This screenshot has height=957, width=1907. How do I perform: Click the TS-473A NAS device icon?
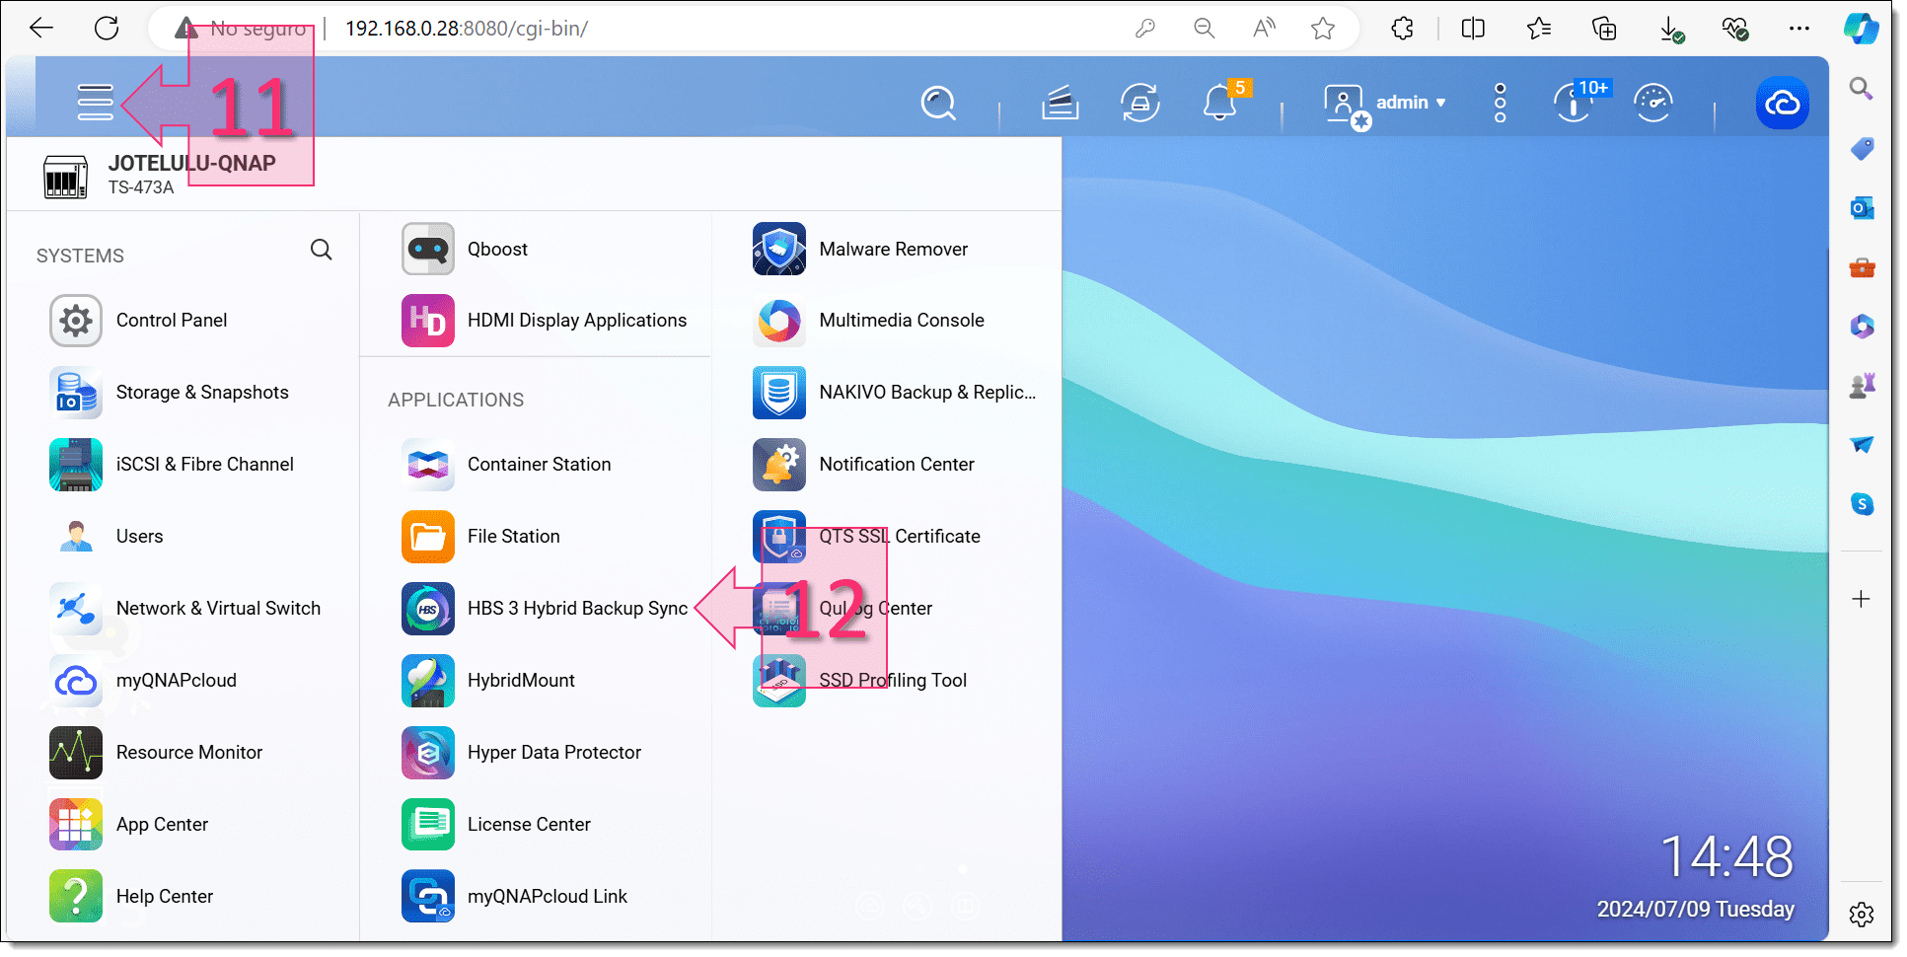point(65,177)
